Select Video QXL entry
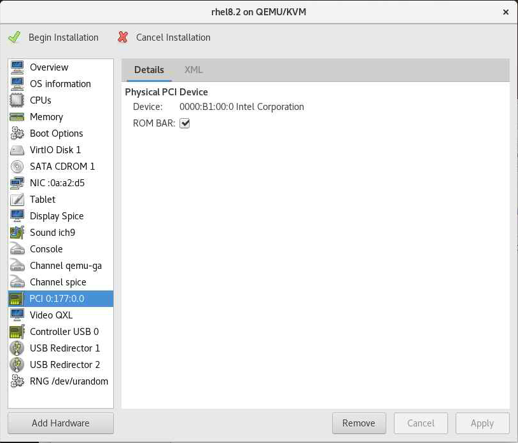Image resolution: width=518 pixels, height=443 pixels. [51, 315]
